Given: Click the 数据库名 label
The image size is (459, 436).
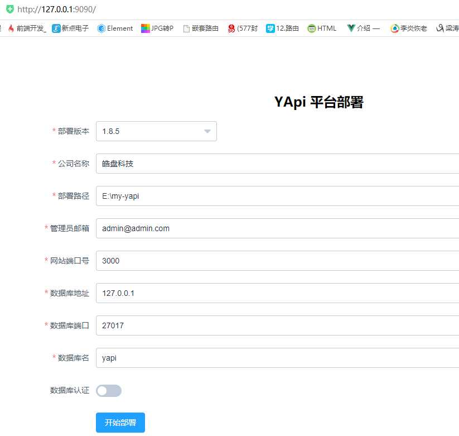Looking at the screenshot, I should [74, 358].
